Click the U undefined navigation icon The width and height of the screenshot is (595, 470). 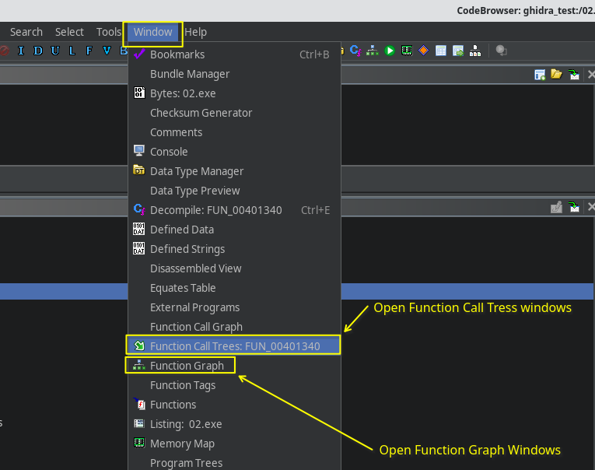click(55, 51)
